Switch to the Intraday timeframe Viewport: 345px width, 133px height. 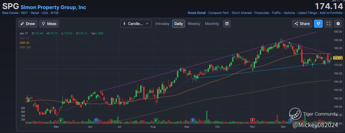tap(162, 24)
